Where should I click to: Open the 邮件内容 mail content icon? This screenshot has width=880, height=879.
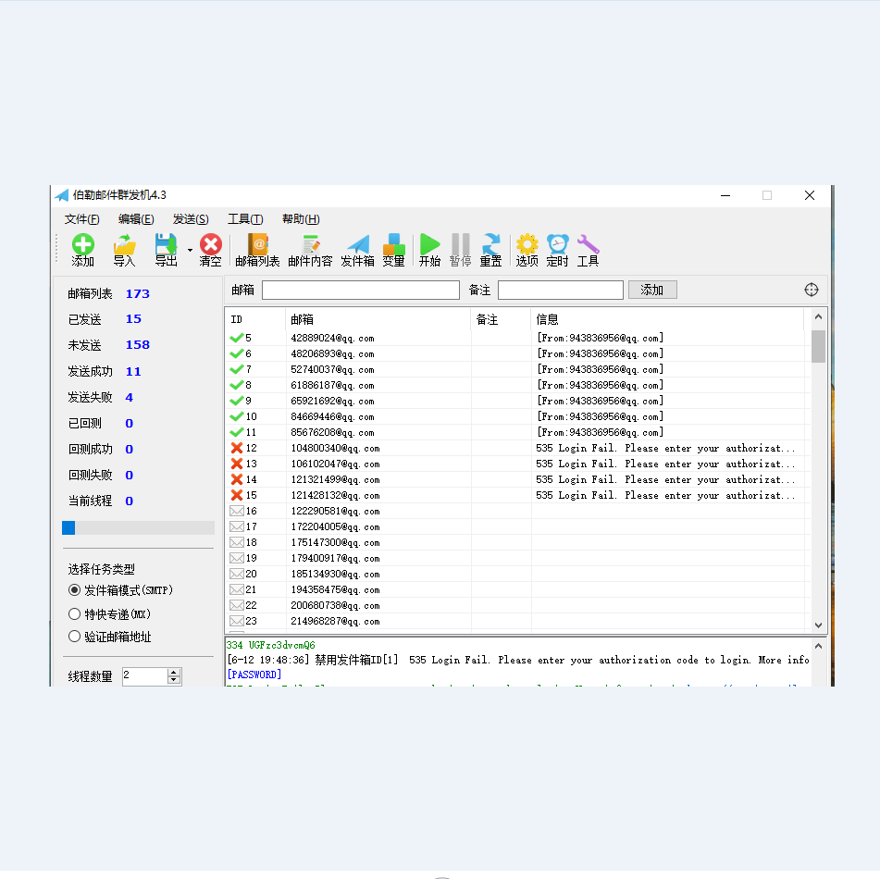[310, 245]
